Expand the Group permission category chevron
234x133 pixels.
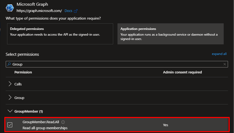point(10,98)
